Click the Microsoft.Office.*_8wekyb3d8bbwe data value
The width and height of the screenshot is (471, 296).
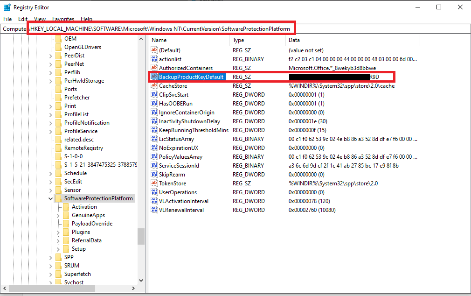tap(332, 68)
